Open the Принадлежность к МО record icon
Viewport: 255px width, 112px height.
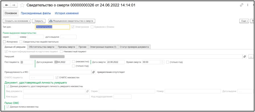[x=94, y=72]
